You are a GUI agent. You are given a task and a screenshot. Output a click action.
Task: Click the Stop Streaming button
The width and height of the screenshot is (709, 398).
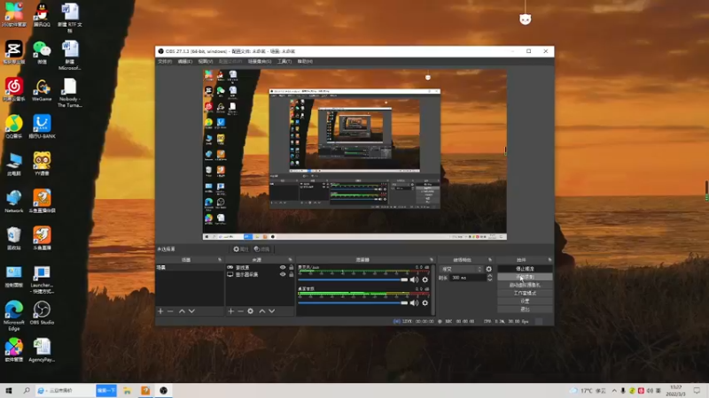[525, 269]
